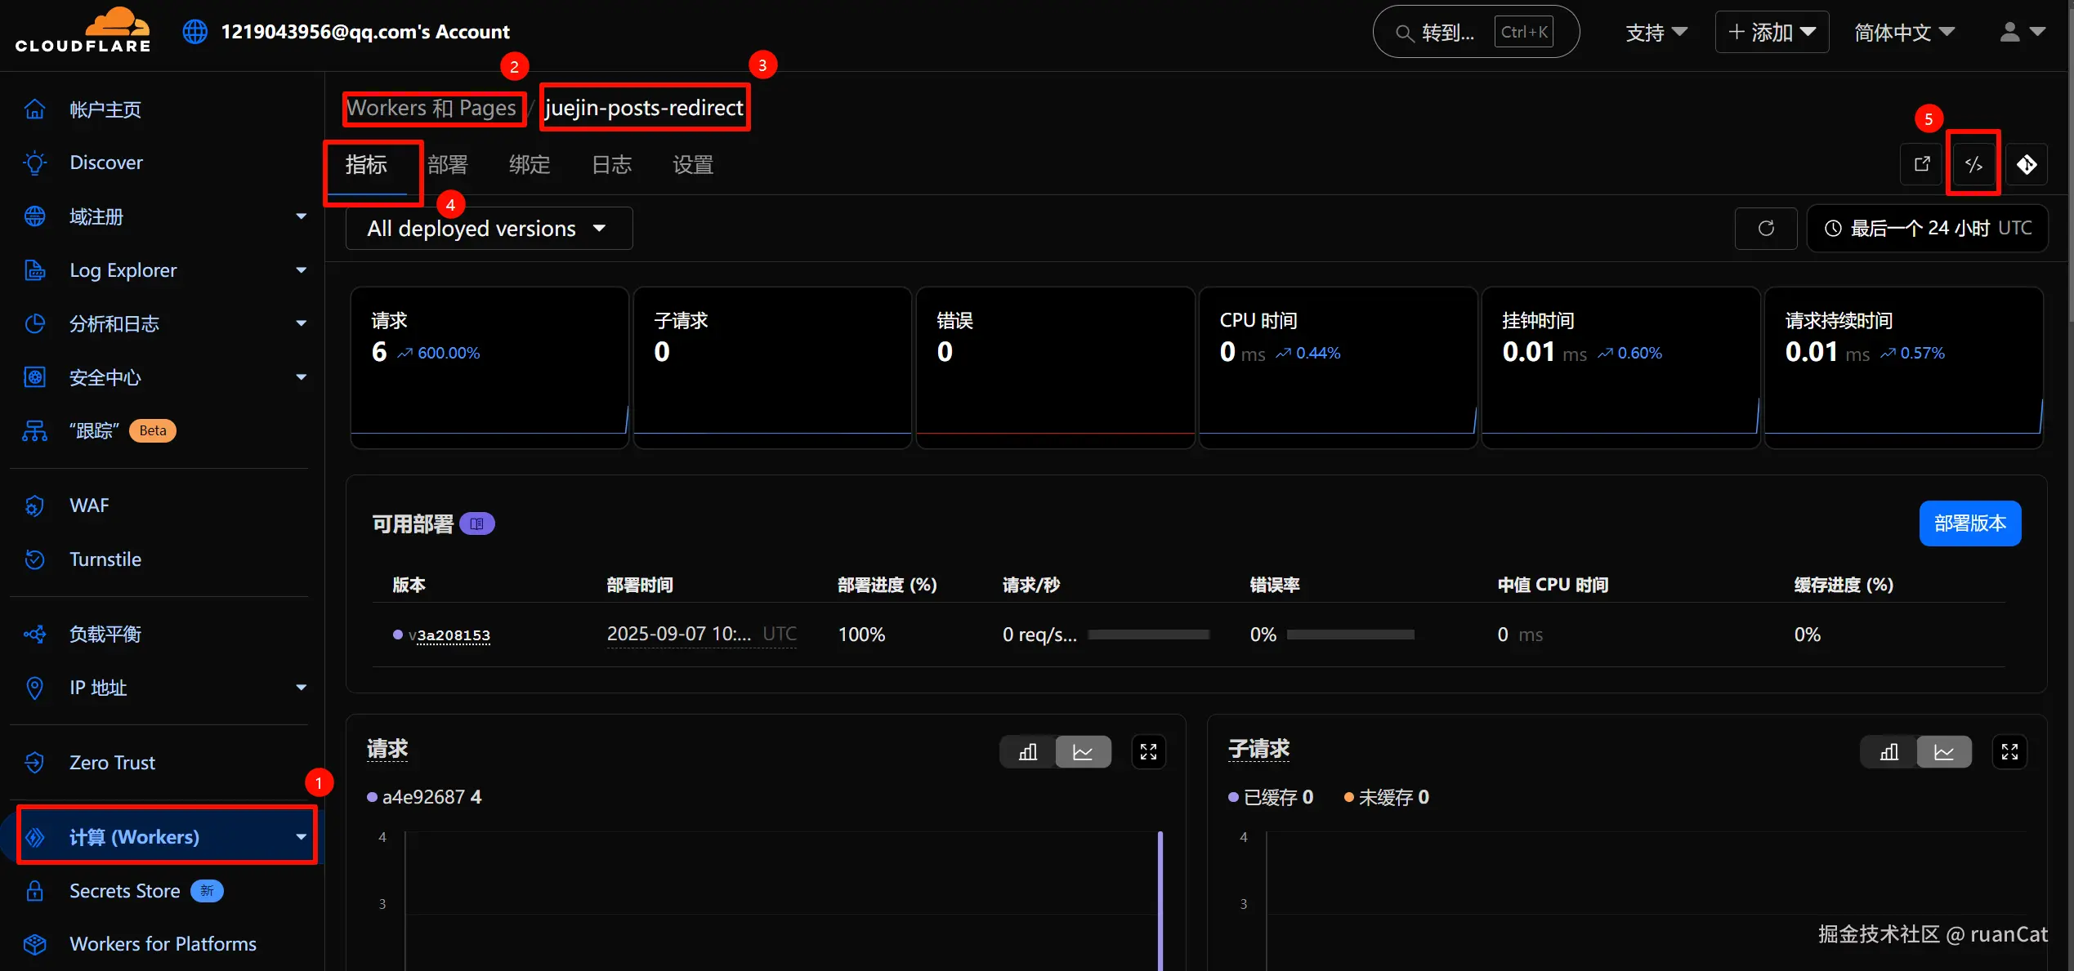Image resolution: width=2074 pixels, height=971 pixels.
Task: Switch to the 部署 tab
Action: (448, 165)
